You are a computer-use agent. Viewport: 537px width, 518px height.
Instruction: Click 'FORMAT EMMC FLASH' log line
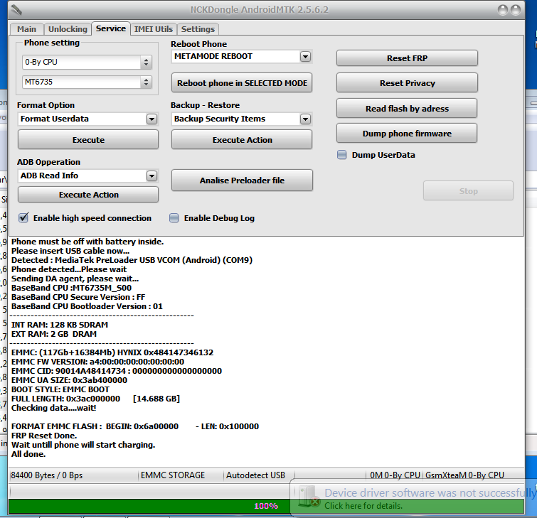pos(135,426)
